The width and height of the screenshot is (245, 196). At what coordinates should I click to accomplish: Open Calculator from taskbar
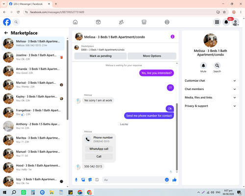tap(33, 192)
